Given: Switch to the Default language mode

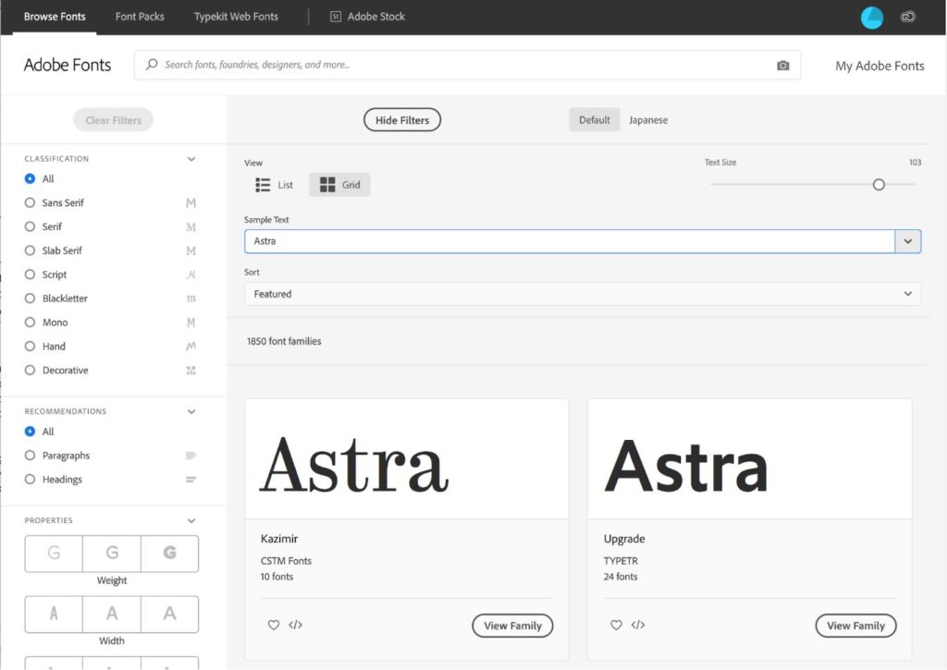Looking at the screenshot, I should pyautogui.click(x=595, y=119).
